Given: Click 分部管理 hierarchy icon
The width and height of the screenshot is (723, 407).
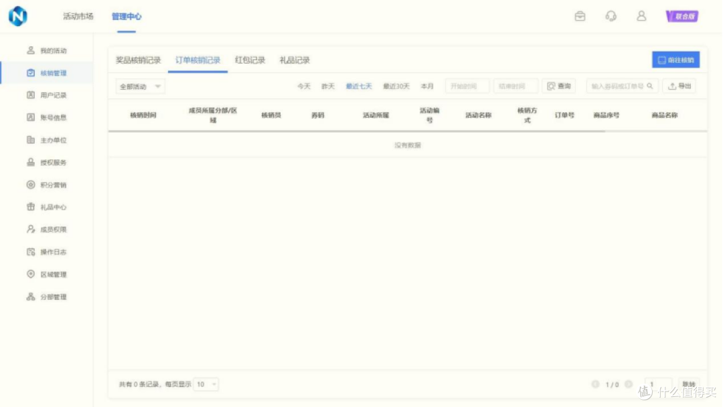Looking at the screenshot, I should coord(31,297).
